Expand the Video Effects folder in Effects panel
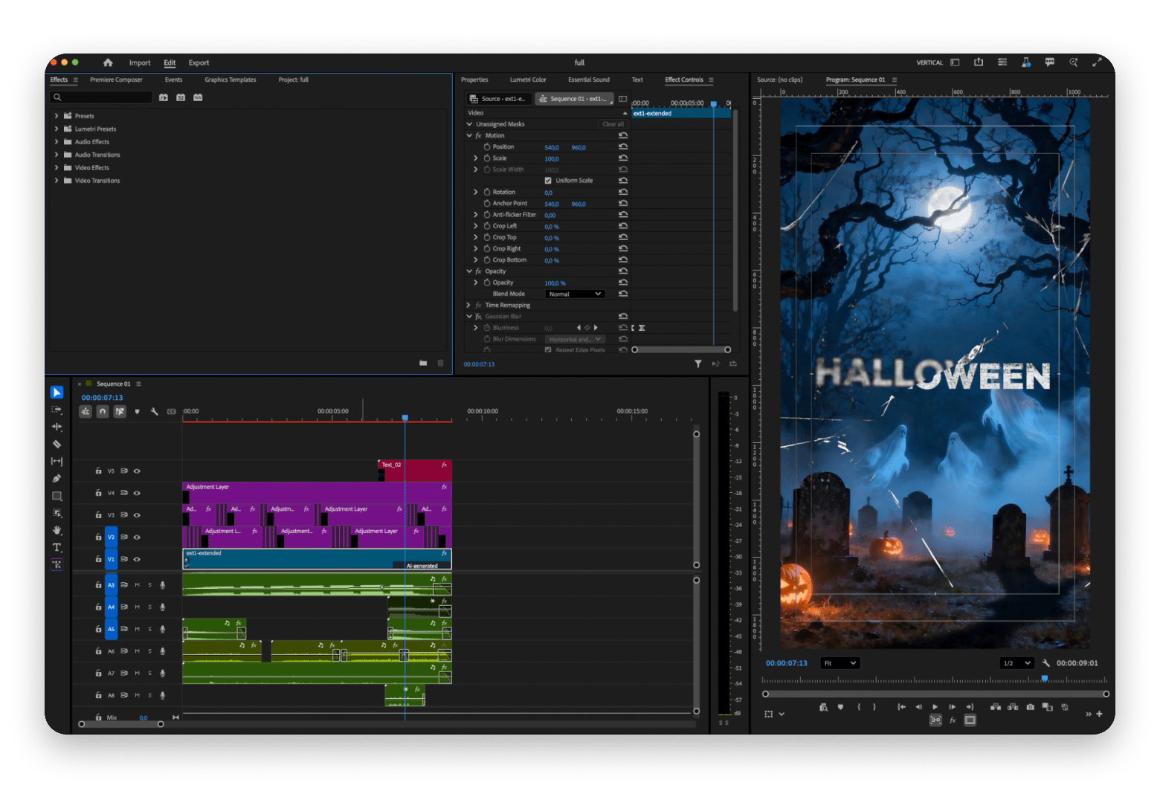The image size is (1160, 794). [57, 167]
